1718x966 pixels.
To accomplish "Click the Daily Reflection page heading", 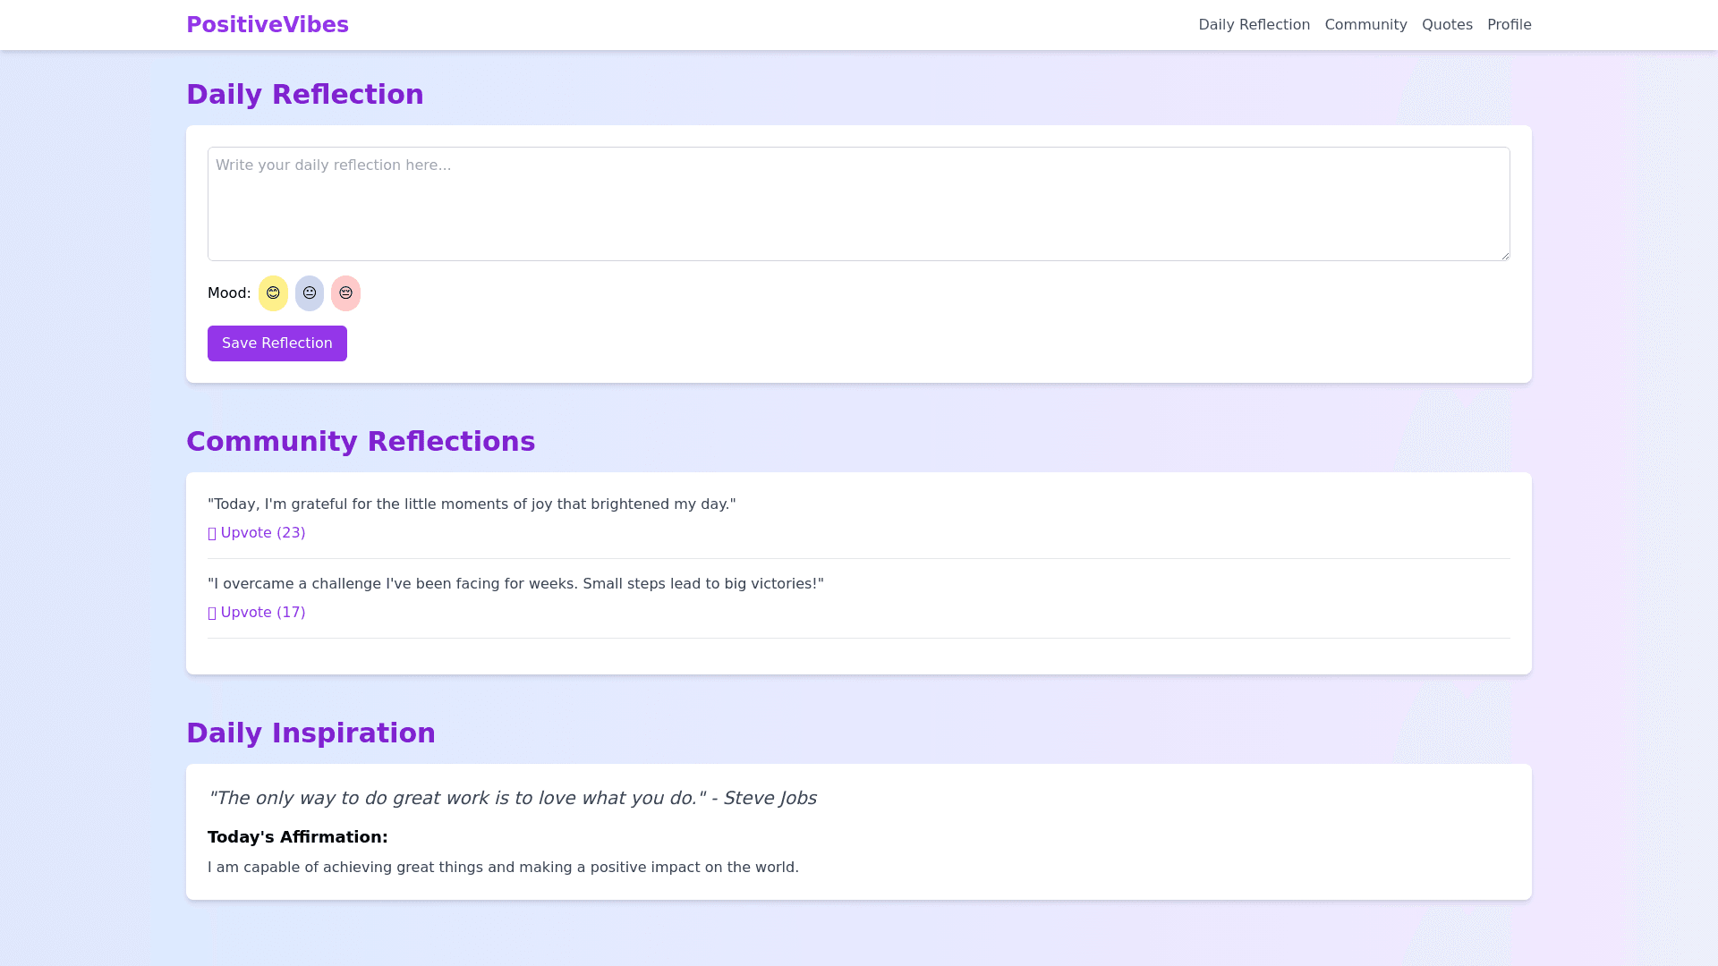I will click(304, 95).
